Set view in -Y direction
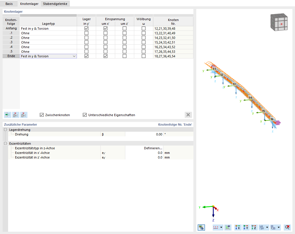This screenshot has width=295, height=234. pyautogui.click(x=246, y=227)
